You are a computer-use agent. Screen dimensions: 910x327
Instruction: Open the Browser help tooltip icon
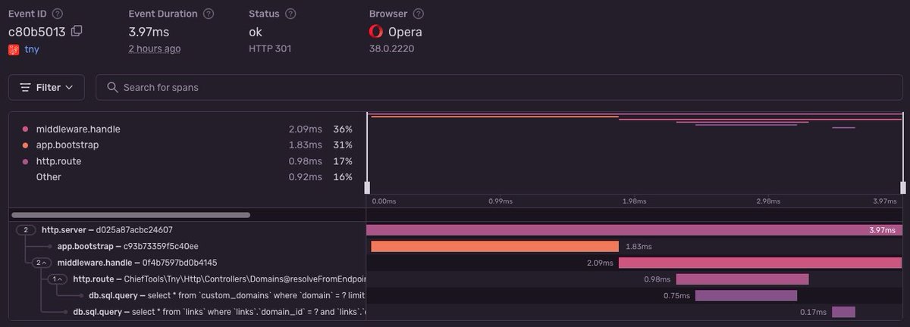point(419,14)
